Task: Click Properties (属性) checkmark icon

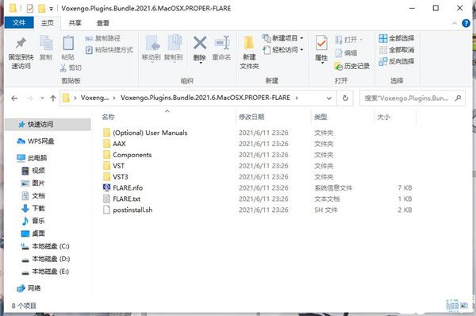Action: pos(321,43)
